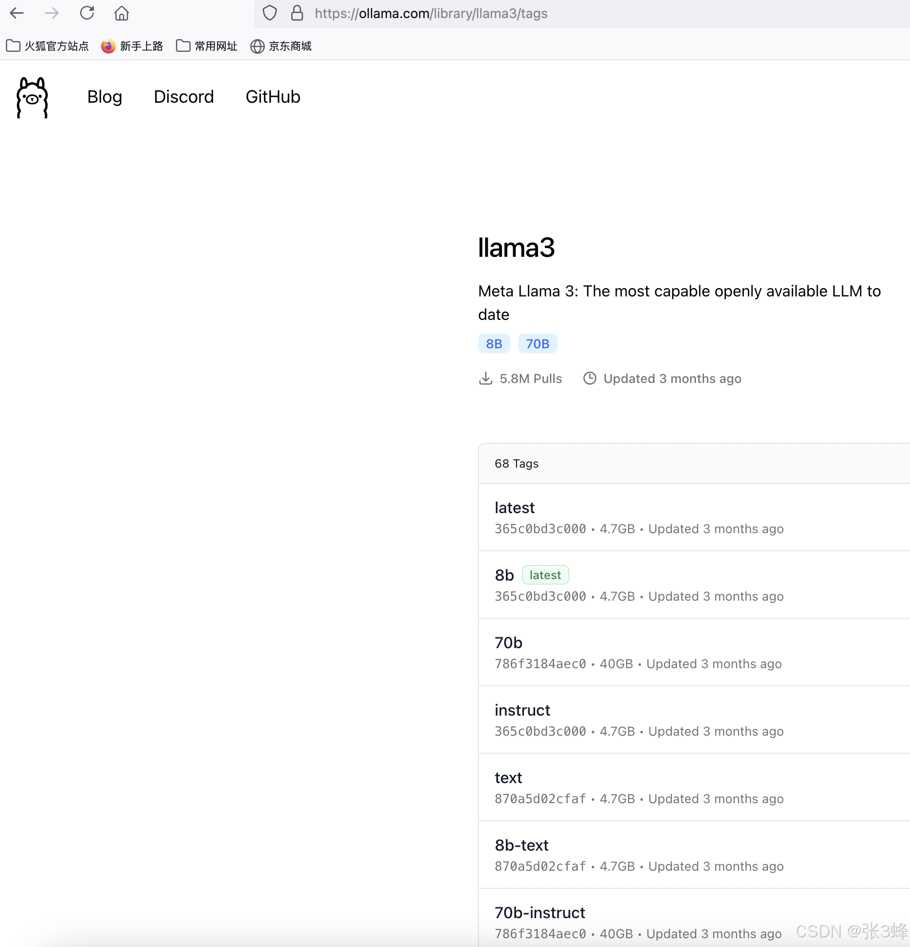Open the Discord navigation link

coord(184,97)
